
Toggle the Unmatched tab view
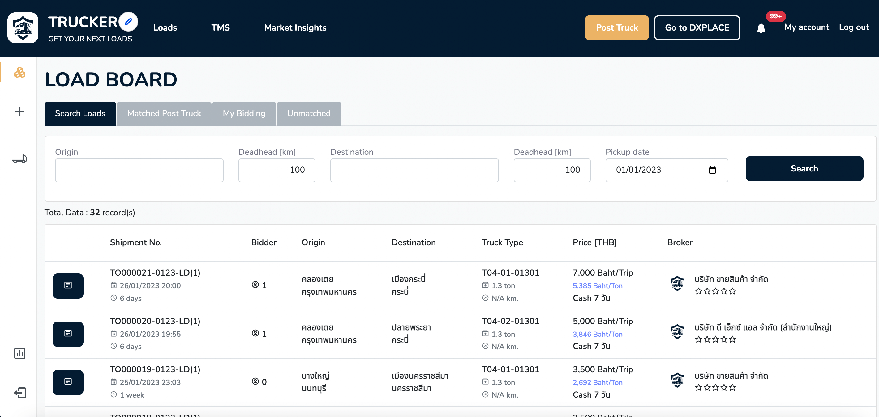coord(309,113)
